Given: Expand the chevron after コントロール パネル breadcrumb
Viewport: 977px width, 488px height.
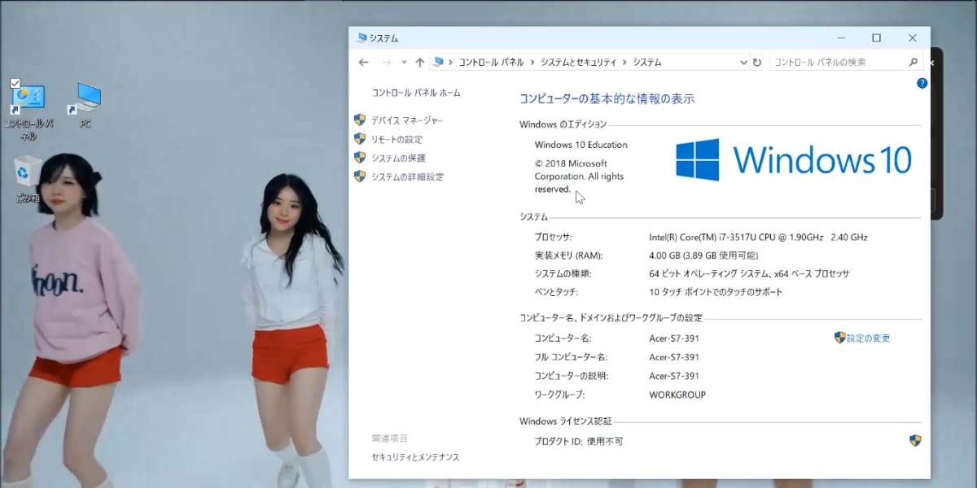Looking at the screenshot, I should (x=532, y=63).
